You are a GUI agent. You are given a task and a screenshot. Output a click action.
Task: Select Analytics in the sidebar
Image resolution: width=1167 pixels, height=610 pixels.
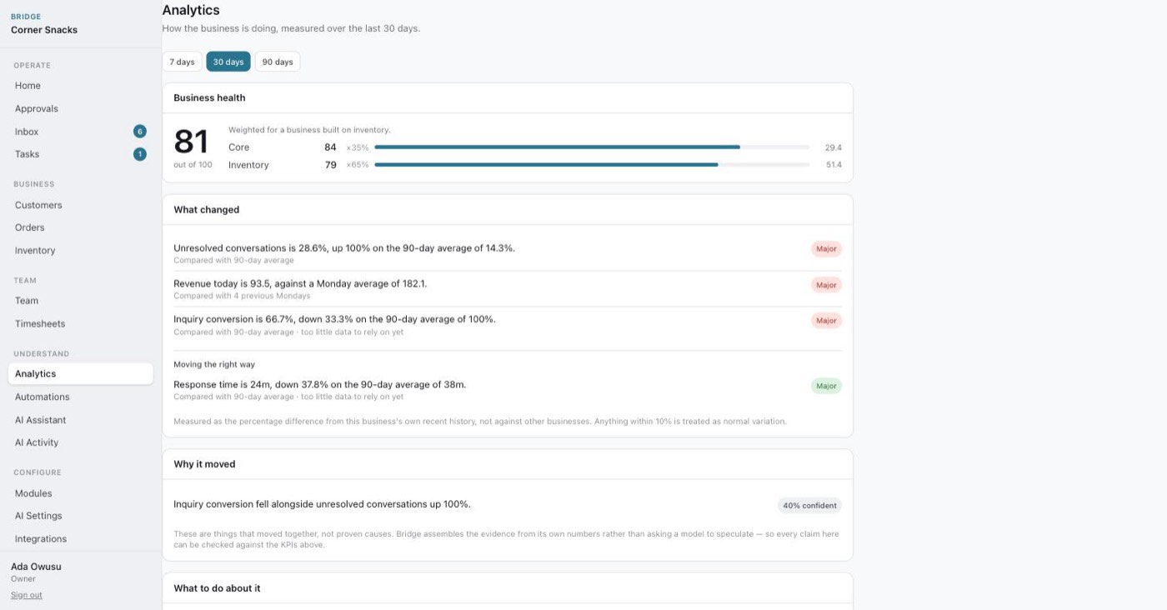coord(81,374)
